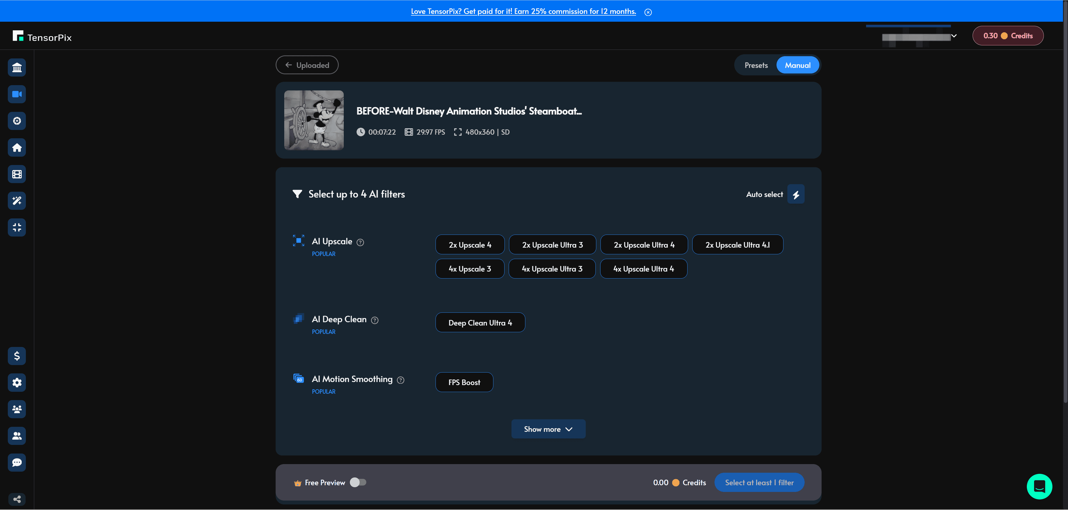
Task: Select the 2x Upscale Ultra 4 filter
Action: pyautogui.click(x=644, y=245)
